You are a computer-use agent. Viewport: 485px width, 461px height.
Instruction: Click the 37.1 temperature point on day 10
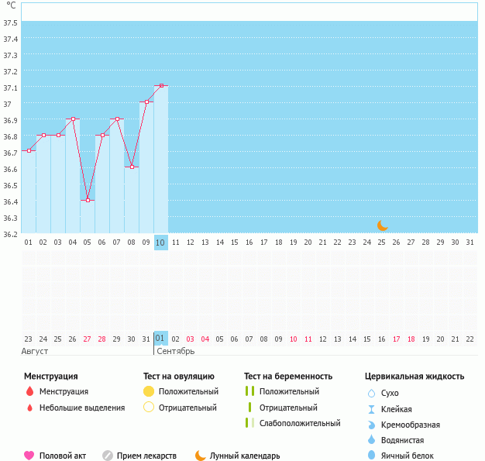(x=160, y=85)
